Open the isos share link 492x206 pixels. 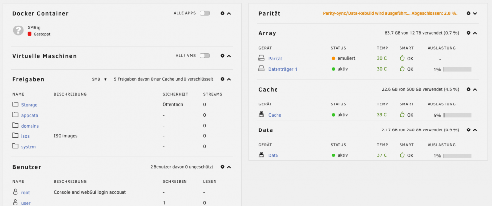pos(25,136)
